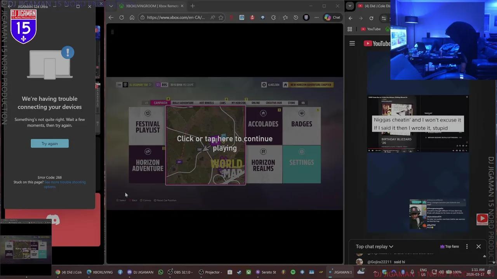Open the Edge History clock icon
The image size is (497, 279).
296,17
